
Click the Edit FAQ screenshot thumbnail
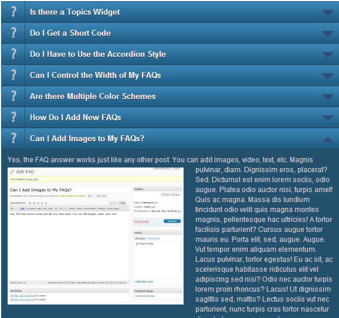click(x=96, y=236)
